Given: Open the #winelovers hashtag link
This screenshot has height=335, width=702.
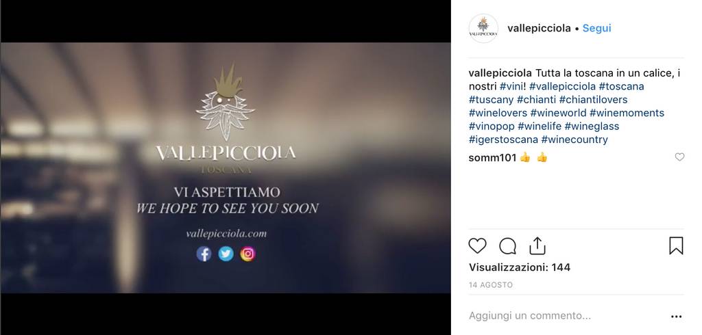Looking at the screenshot, I should click(x=498, y=113).
